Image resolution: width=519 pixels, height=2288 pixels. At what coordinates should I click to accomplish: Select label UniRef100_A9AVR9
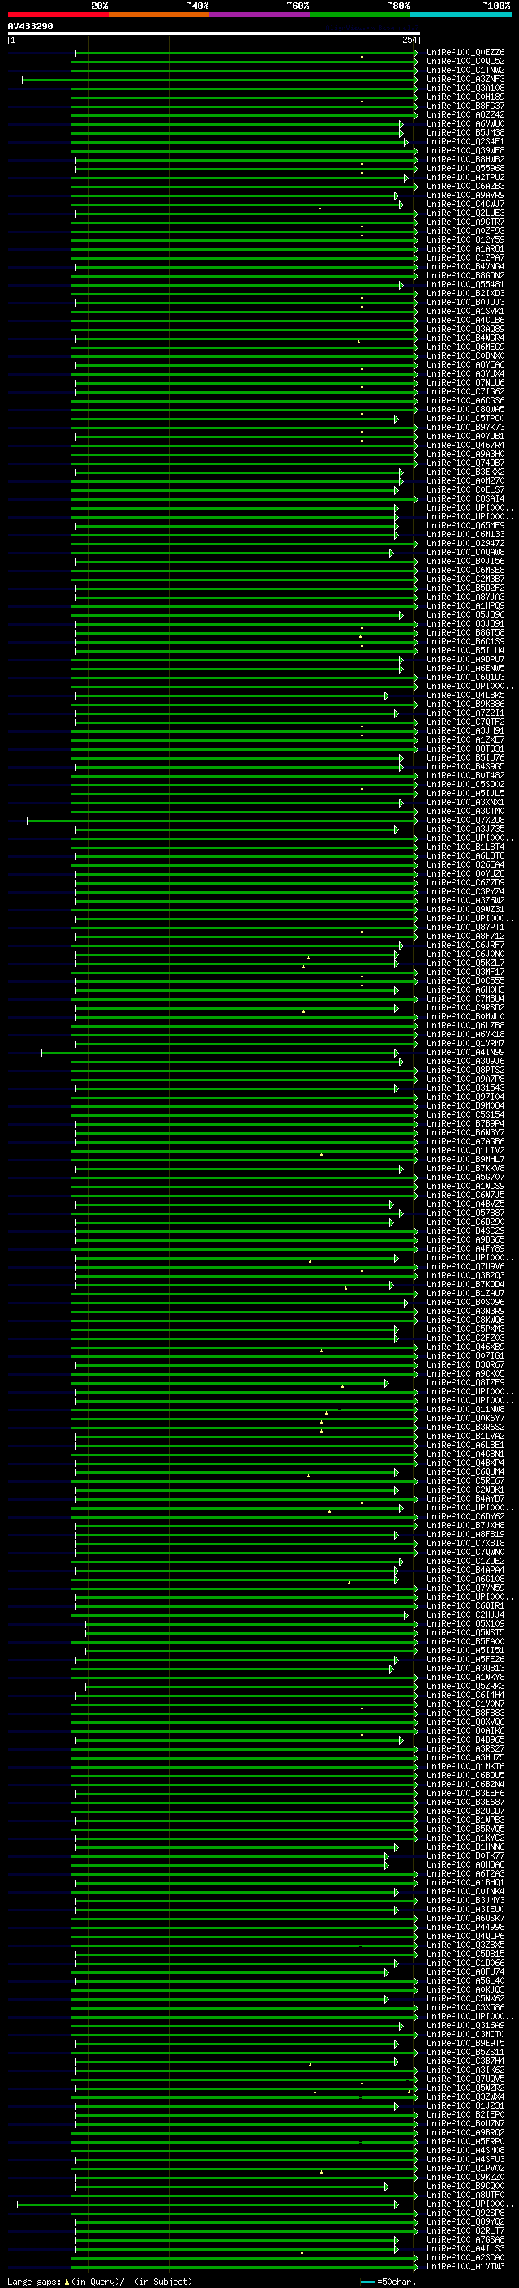[465, 195]
